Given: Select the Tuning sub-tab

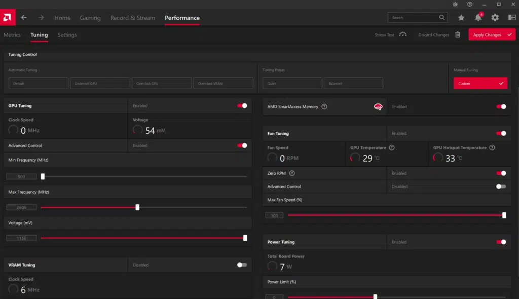Looking at the screenshot, I should click(39, 35).
